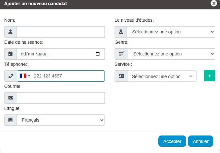This screenshot has width=220, height=153.
Task: Click the person icon beside Nom field
Action: (10, 32)
